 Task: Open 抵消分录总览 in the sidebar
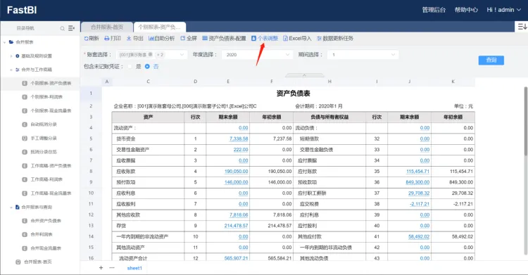44,152
